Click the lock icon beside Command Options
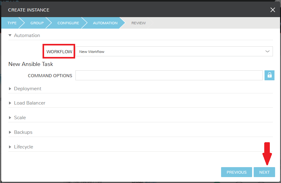 (269, 75)
